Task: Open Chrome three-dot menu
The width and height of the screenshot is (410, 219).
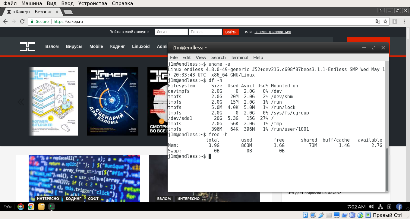Action: click(404, 21)
